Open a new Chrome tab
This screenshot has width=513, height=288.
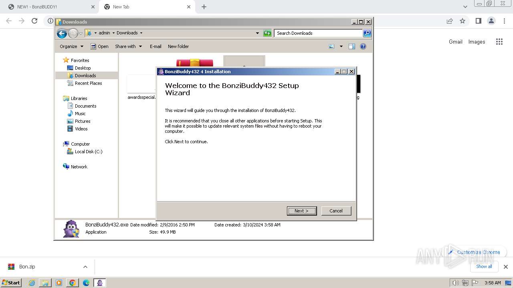coord(204,7)
